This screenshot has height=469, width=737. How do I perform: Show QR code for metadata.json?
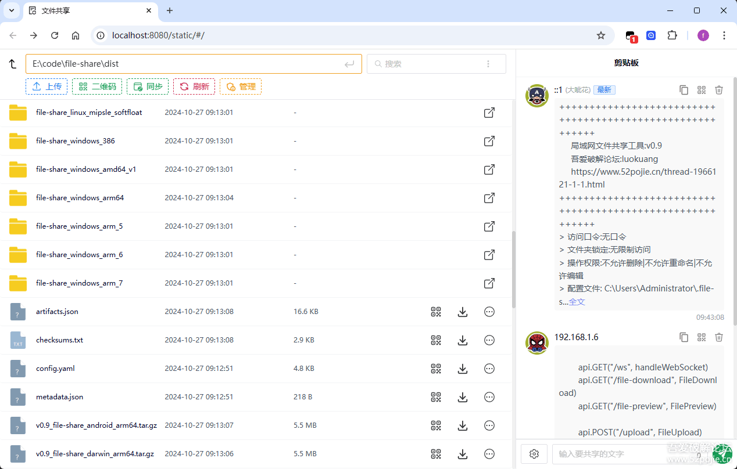pos(436,397)
